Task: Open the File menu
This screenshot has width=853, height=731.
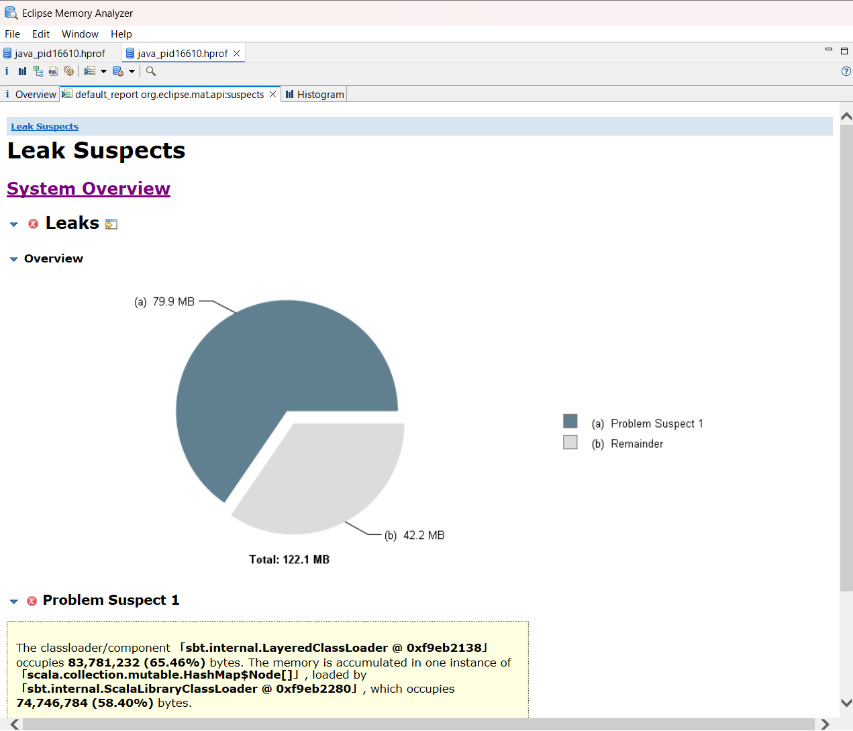Action: coord(12,34)
